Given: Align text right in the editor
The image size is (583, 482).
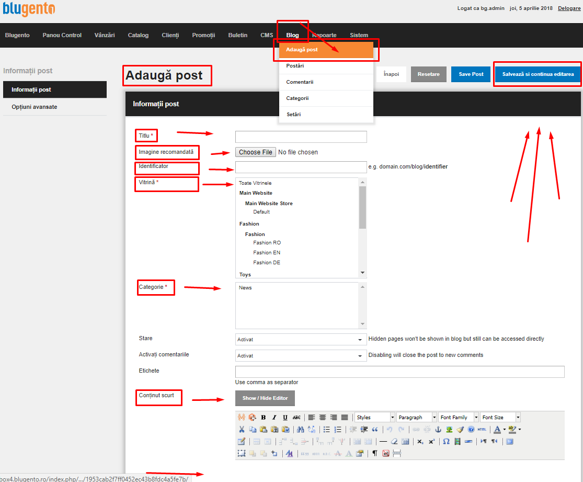Looking at the screenshot, I should (334, 417).
